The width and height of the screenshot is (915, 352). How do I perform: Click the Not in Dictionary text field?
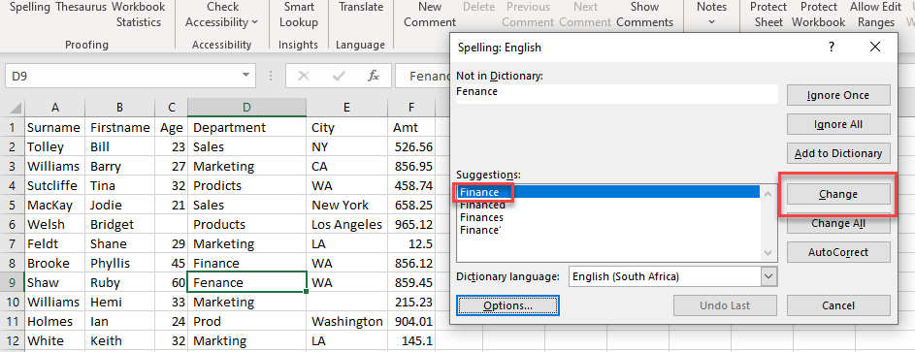click(617, 94)
